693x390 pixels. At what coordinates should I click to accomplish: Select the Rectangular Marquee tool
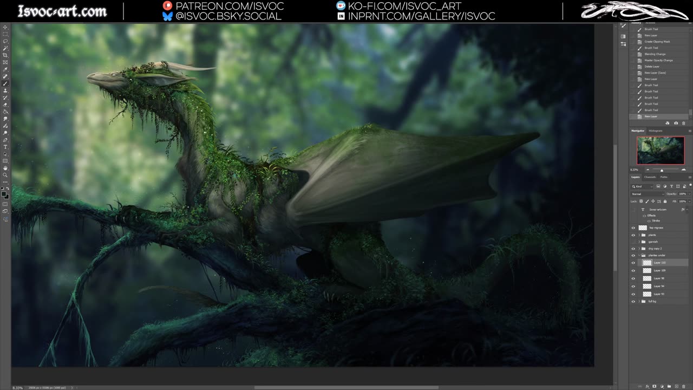click(5, 34)
